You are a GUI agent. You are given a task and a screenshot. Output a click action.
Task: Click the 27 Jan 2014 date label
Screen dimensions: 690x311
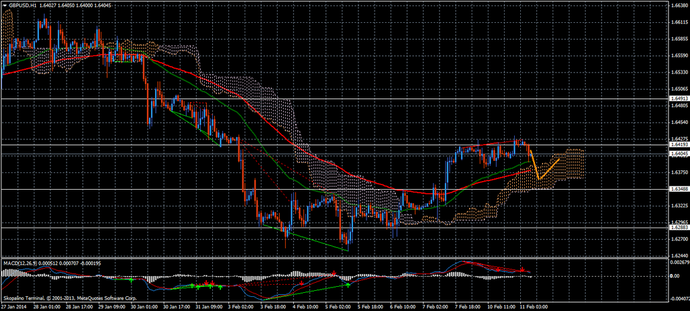pyautogui.click(x=12, y=306)
